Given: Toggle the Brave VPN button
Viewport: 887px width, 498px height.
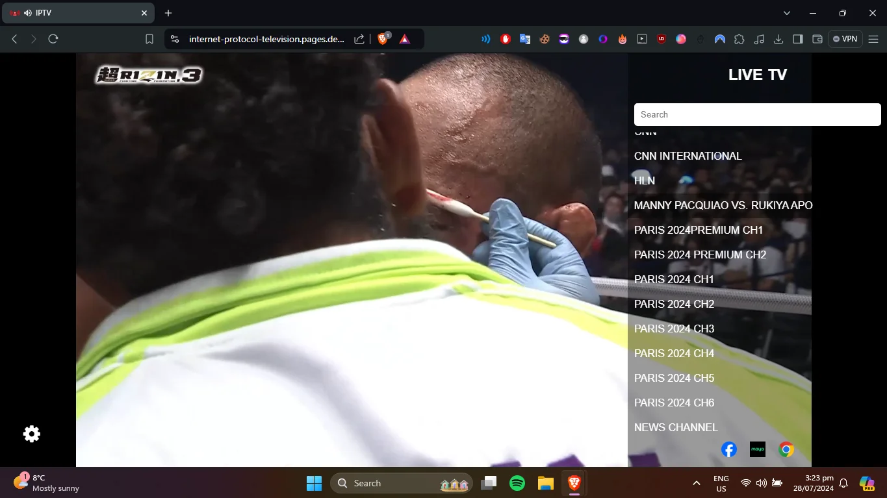Looking at the screenshot, I should click(x=845, y=39).
